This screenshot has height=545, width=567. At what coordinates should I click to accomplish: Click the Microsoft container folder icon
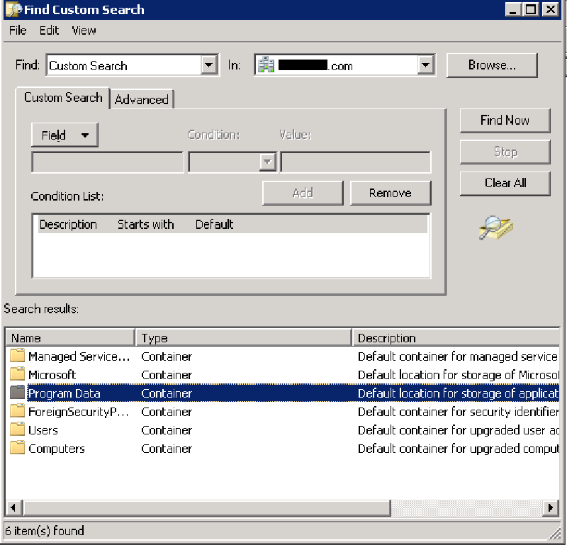coord(17,374)
